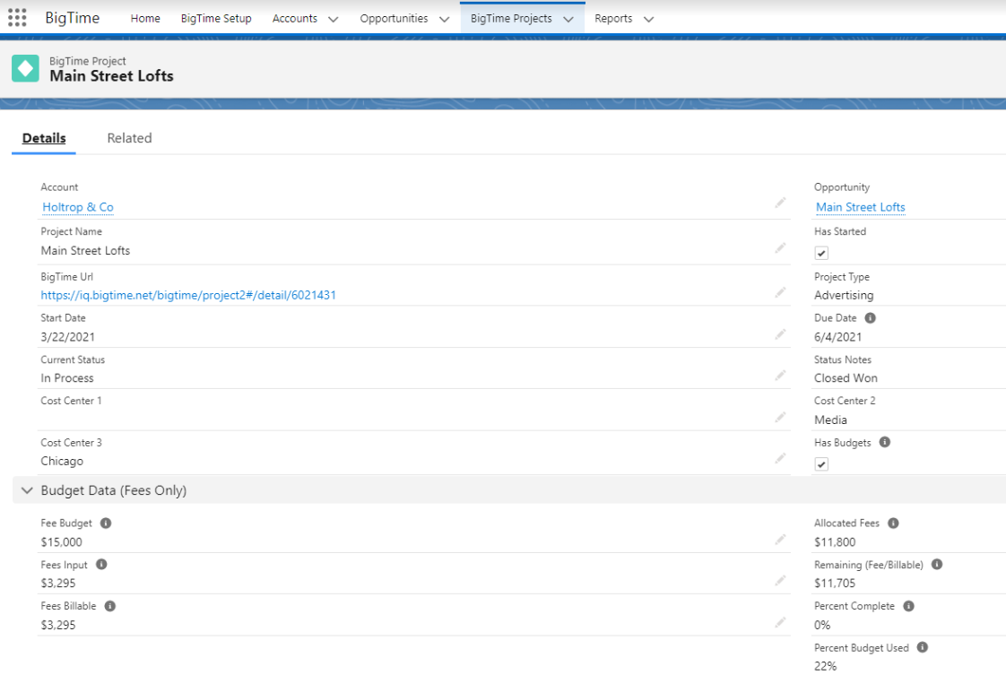Follow the iq.bigtime.net project URL link
Image resolution: width=1006 pixels, height=675 pixels.
[188, 295]
